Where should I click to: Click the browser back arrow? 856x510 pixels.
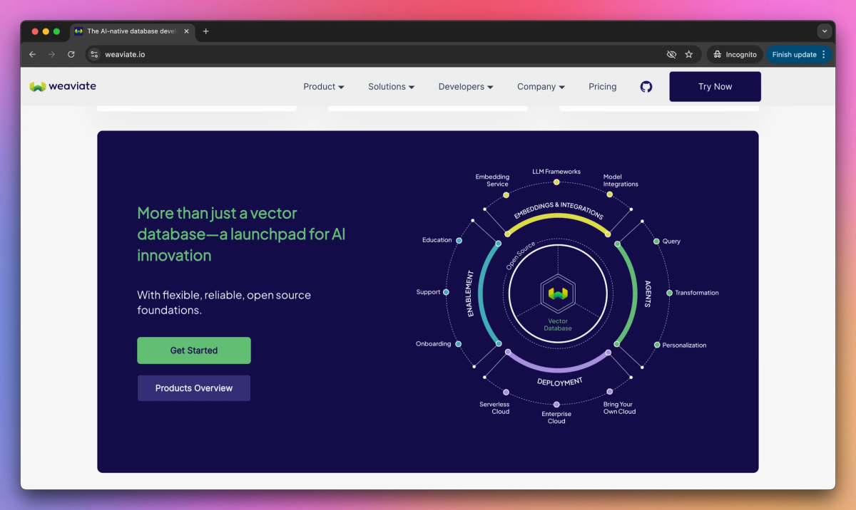(32, 54)
